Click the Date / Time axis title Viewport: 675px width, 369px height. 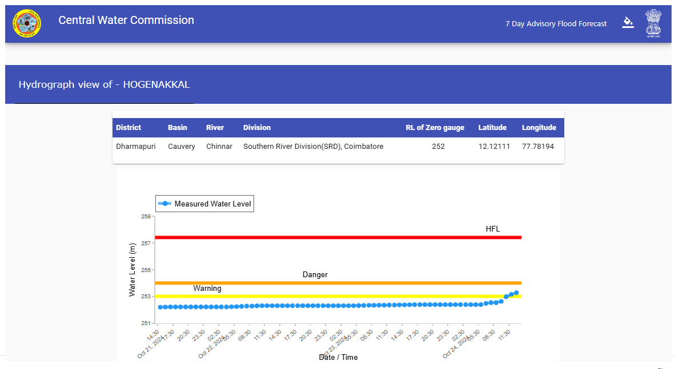(x=338, y=357)
